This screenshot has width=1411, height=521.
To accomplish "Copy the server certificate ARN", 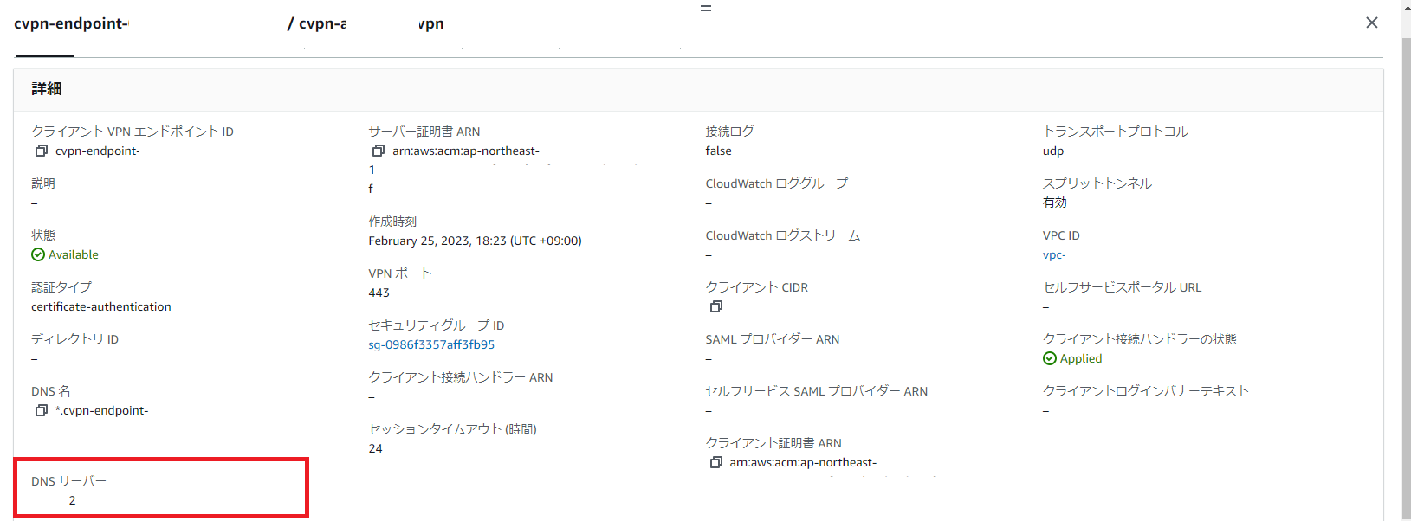I will pos(378,151).
